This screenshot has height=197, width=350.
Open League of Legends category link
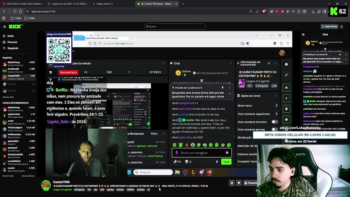62,190
